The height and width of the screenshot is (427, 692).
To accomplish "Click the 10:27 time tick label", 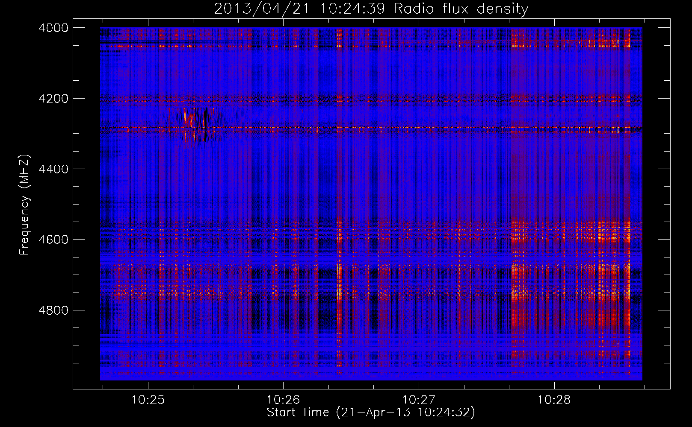I will [x=418, y=400].
